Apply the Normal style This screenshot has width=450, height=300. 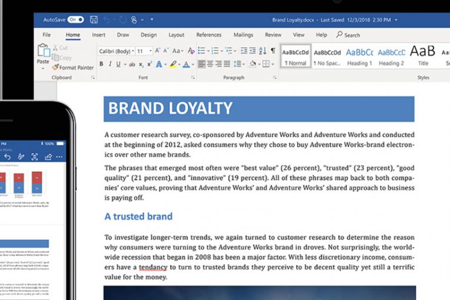tap(296, 56)
